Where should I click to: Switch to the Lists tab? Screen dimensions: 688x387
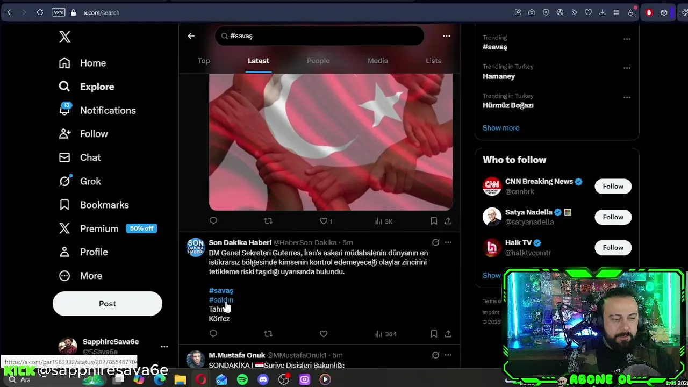433,61
